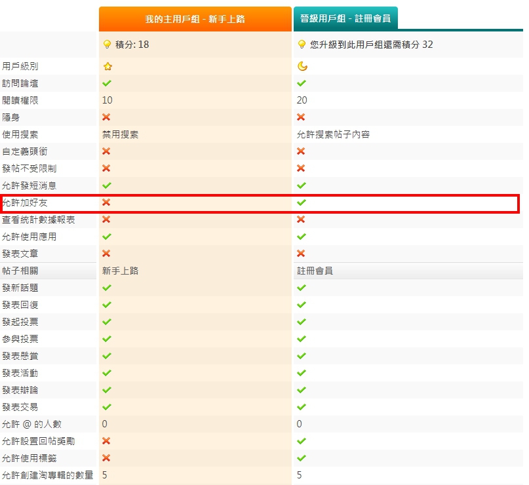
Task: Switch to 我的主用戶組 - 新手上路 tab
Action: click(x=195, y=19)
